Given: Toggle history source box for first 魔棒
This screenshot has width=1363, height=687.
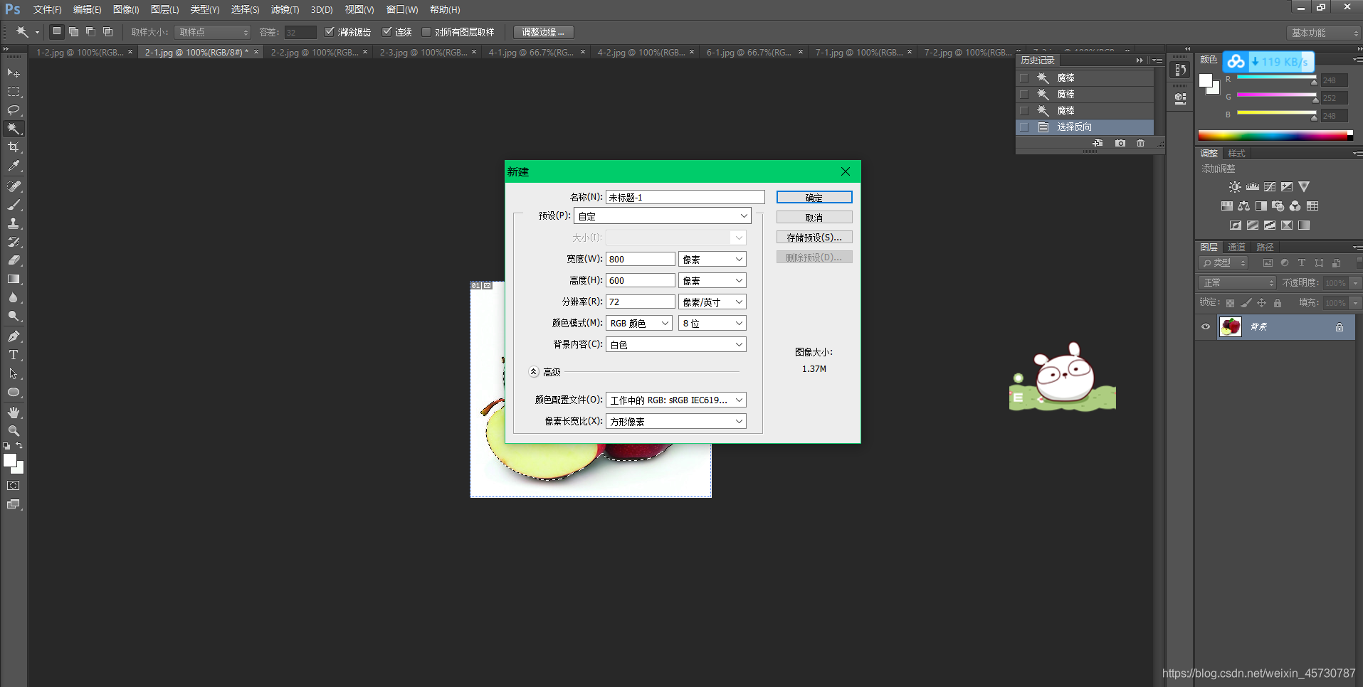Looking at the screenshot, I should coord(1024,78).
